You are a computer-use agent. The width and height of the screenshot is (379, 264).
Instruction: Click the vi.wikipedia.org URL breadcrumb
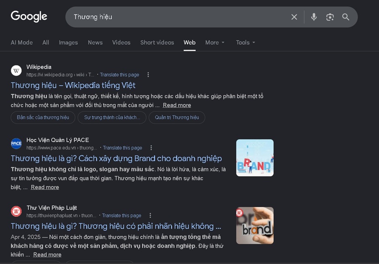pyautogui.click(x=60, y=75)
